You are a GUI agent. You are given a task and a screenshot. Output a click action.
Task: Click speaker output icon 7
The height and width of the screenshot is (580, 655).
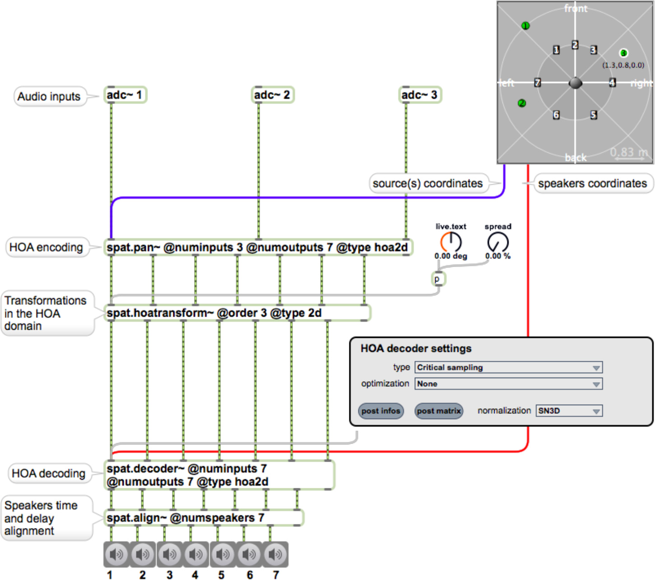[x=275, y=554]
